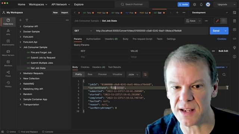Open the Development environment dropdown
This screenshot has width=239, height=134.
click(210, 13)
